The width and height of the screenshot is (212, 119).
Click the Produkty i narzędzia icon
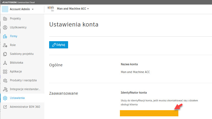coord(5,80)
